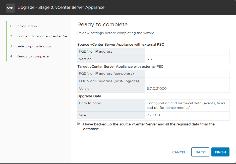Click the Target vCenter Server Appliance section heading
Screen dimensions: 236x164
click(120, 66)
